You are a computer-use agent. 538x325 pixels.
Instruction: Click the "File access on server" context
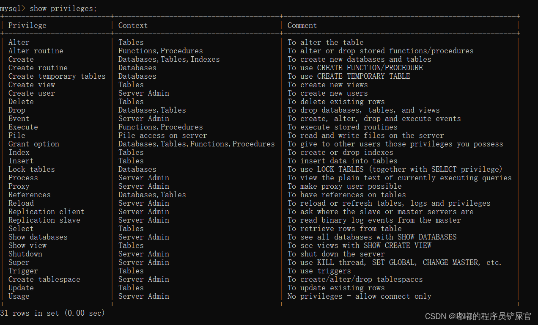[x=162, y=135]
